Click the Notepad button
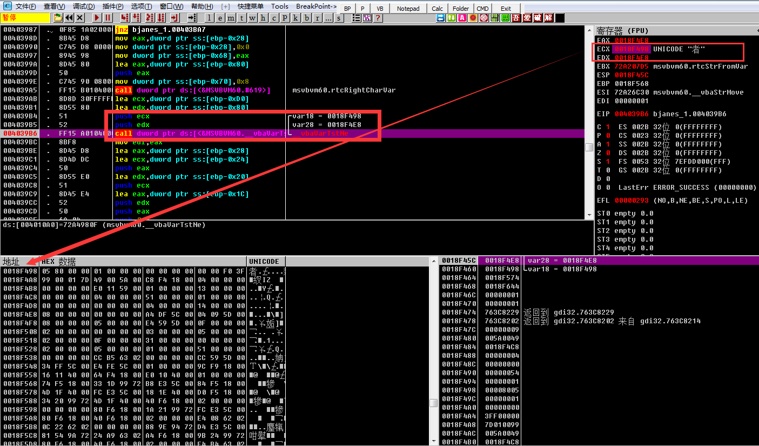The height and width of the screenshot is (446, 759). (408, 9)
